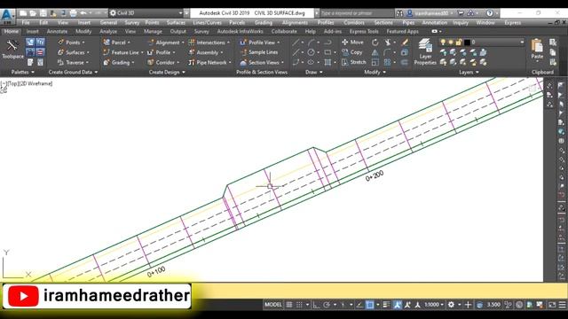Select the Rectangle draw tool

click(327, 52)
